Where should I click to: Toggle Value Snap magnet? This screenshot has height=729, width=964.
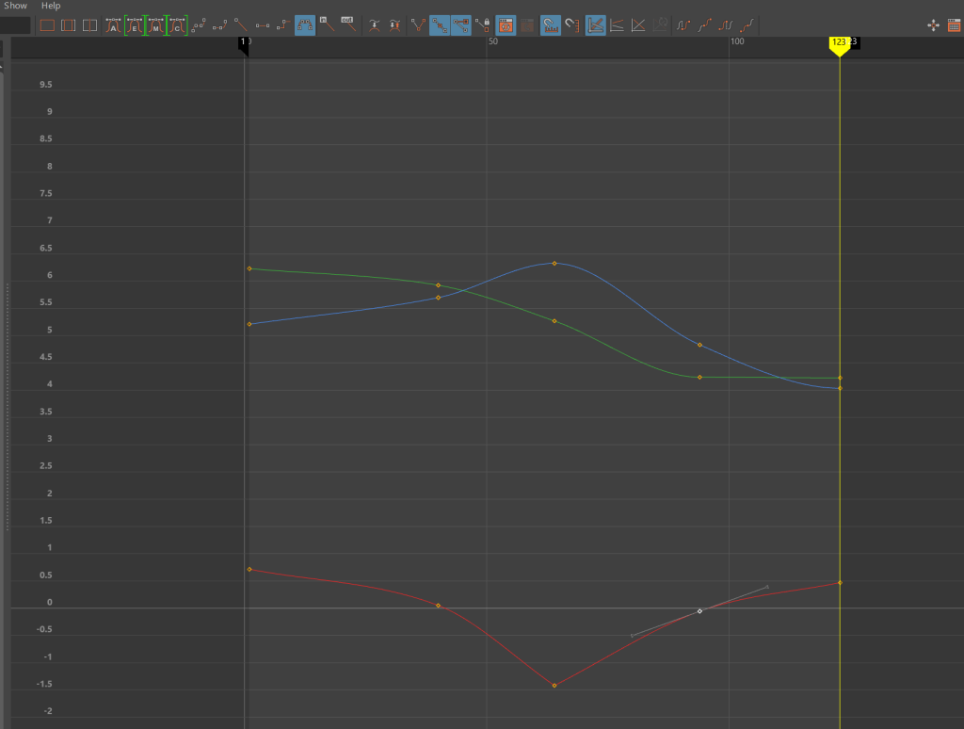[x=572, y=25]
